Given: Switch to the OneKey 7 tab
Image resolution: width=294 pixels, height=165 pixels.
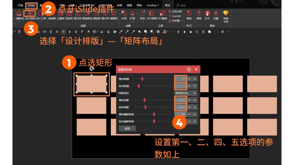Looking at the screenshot, I should [x=153, y=5].
